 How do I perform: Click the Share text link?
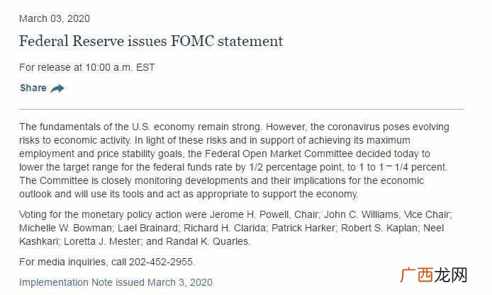click(33, 88)
